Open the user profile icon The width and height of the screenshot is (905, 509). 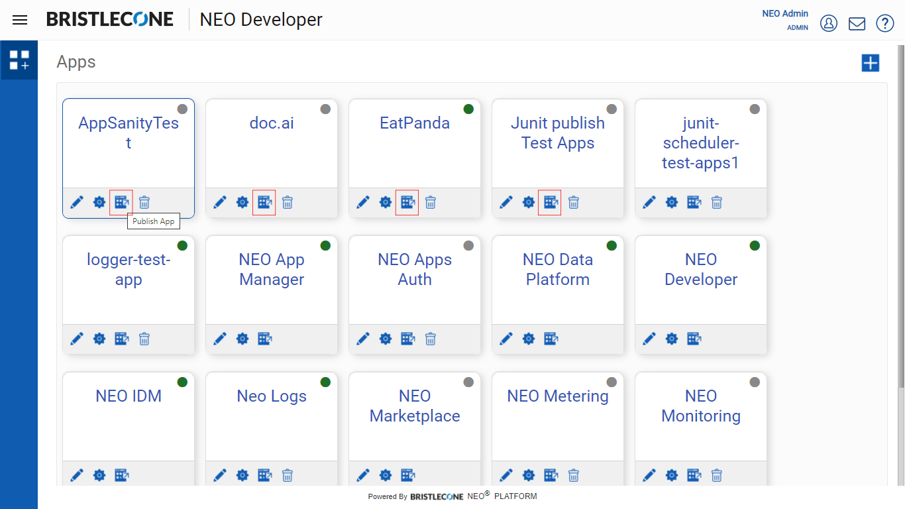pos(829,23)
